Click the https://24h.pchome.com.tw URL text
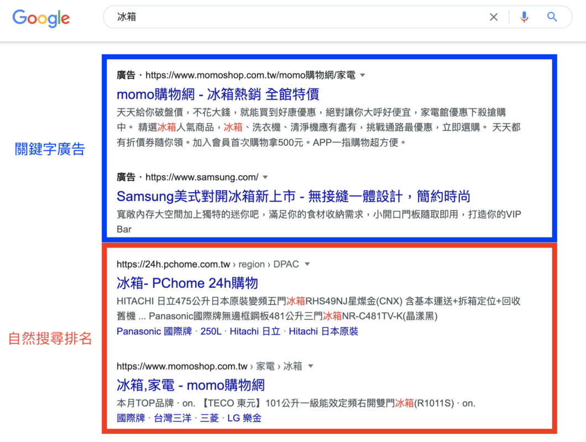 tap(174, 264)
